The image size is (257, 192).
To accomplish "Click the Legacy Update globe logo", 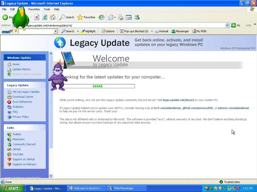I will click(x=60, y=42).
